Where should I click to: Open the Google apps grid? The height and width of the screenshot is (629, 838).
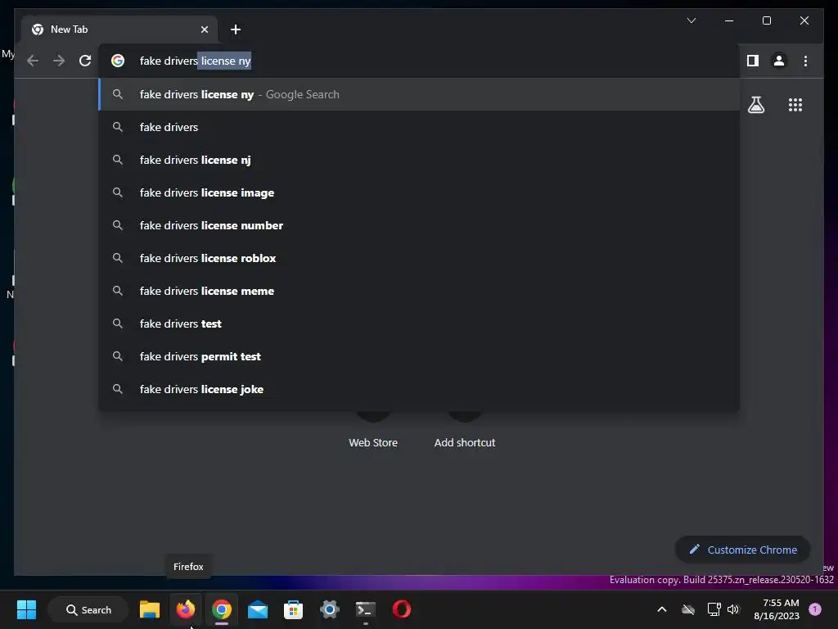795,105
